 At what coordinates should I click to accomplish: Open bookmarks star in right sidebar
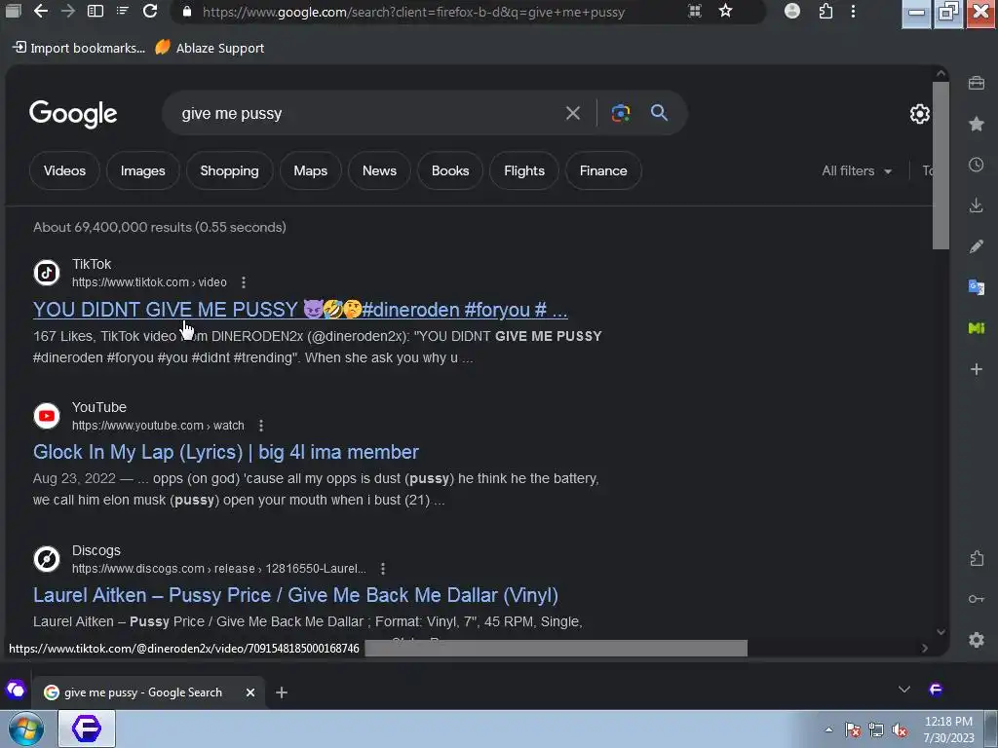point(977,124)
